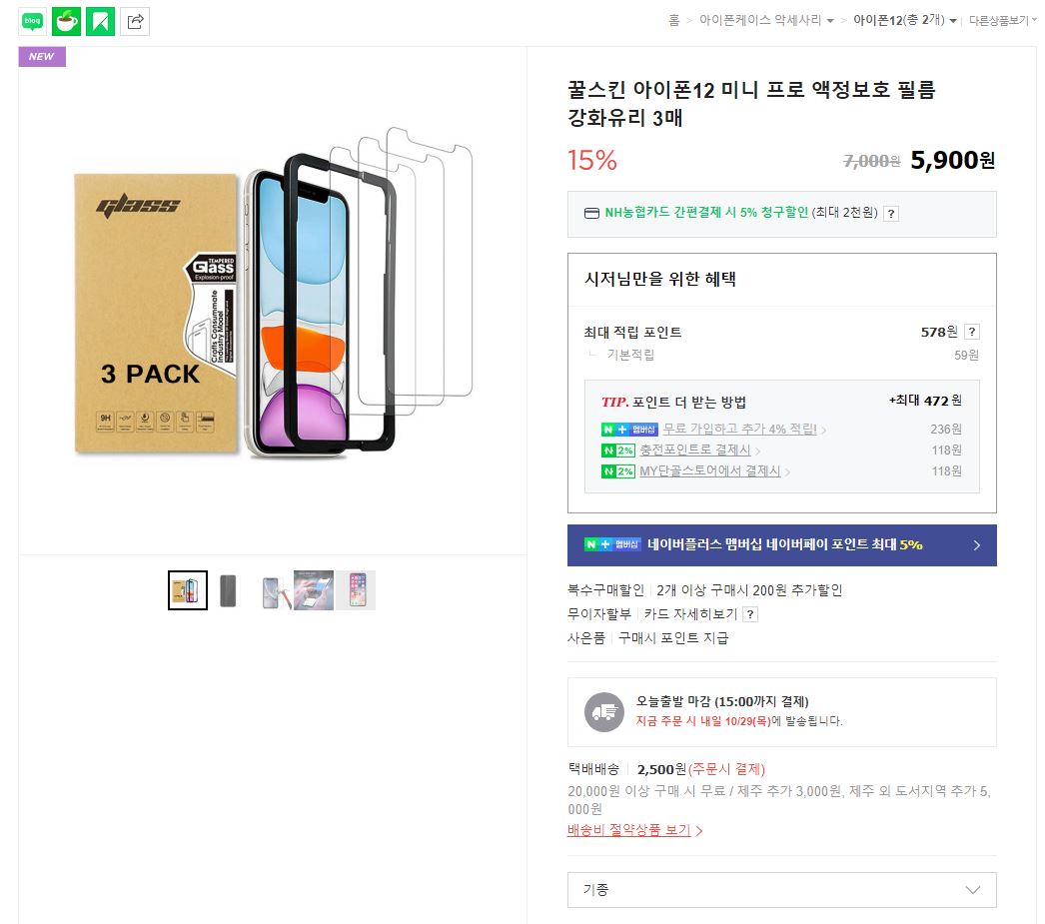Screen dimensions: 1045x924
Task: Open the 아이폰12 (총 2개) breadcrumb dropdown
Action: [x=904, y=20]
